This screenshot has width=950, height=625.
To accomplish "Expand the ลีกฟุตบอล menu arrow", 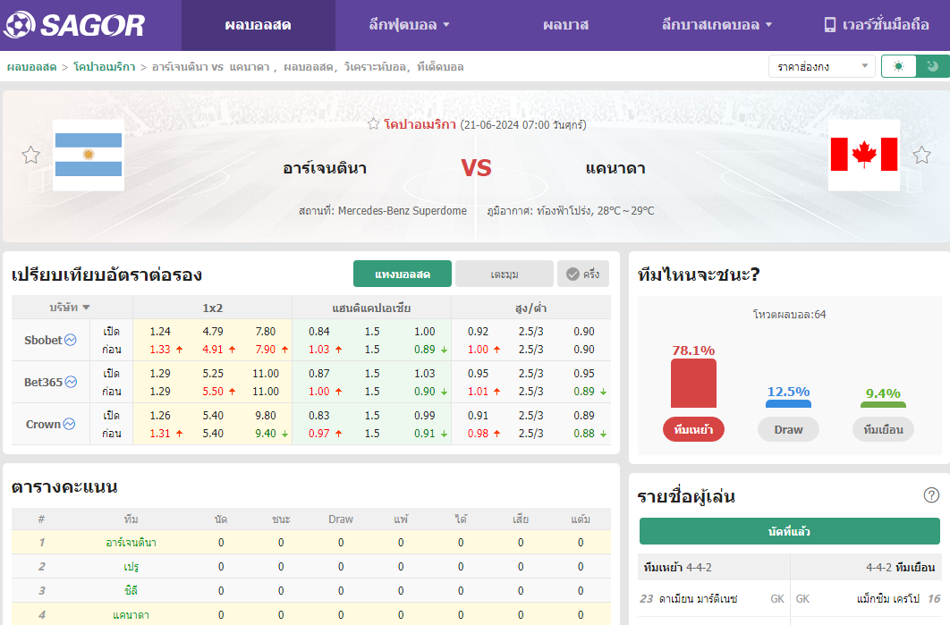I will click(446, 25).
